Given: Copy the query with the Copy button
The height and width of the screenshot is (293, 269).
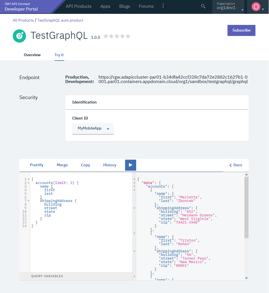Looking at the screenshot, I should (86, 165).
